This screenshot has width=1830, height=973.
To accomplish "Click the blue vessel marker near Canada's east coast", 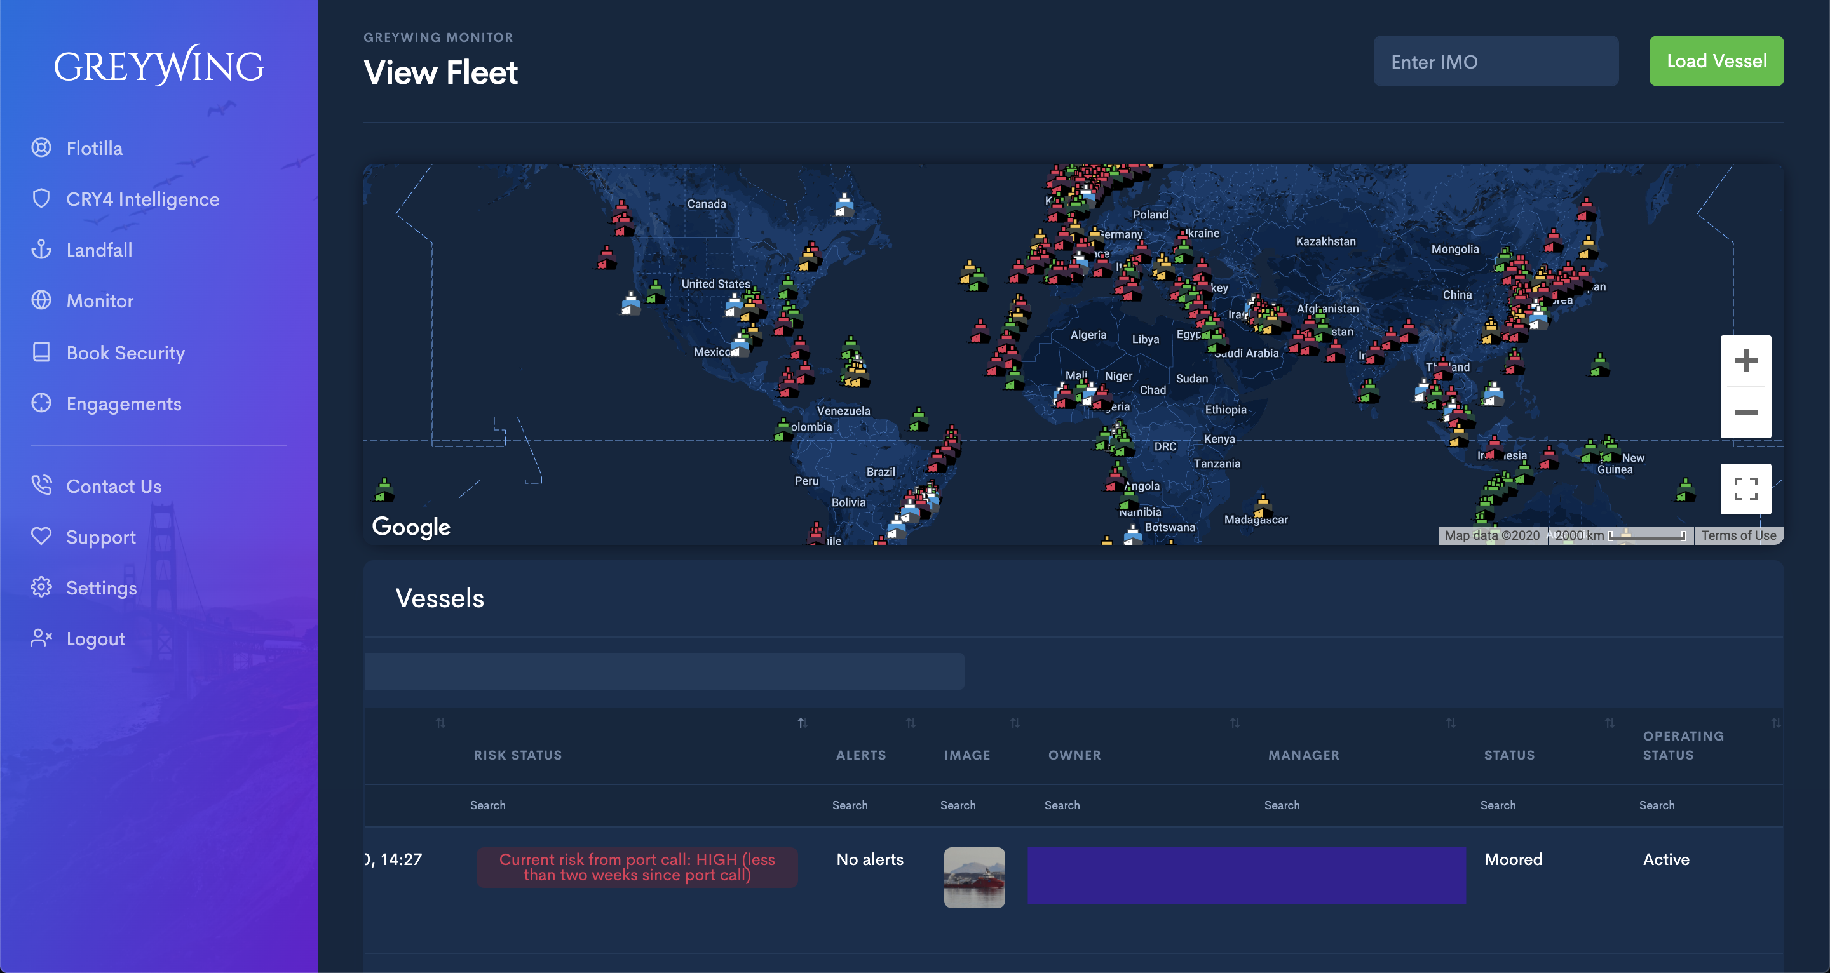I will tap(844, 205).
